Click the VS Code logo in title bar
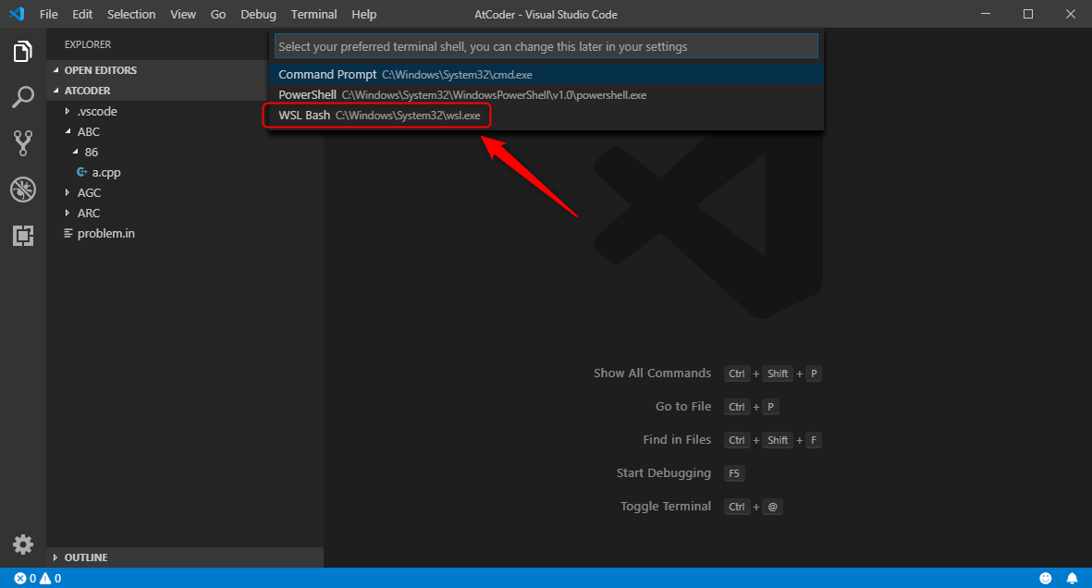This screenshot has width=1092, height=588. click(x=17, y=14)
